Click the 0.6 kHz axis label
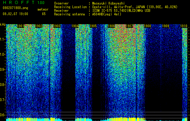The height and width of the screenshot is (121, 190). pos(2,115)
